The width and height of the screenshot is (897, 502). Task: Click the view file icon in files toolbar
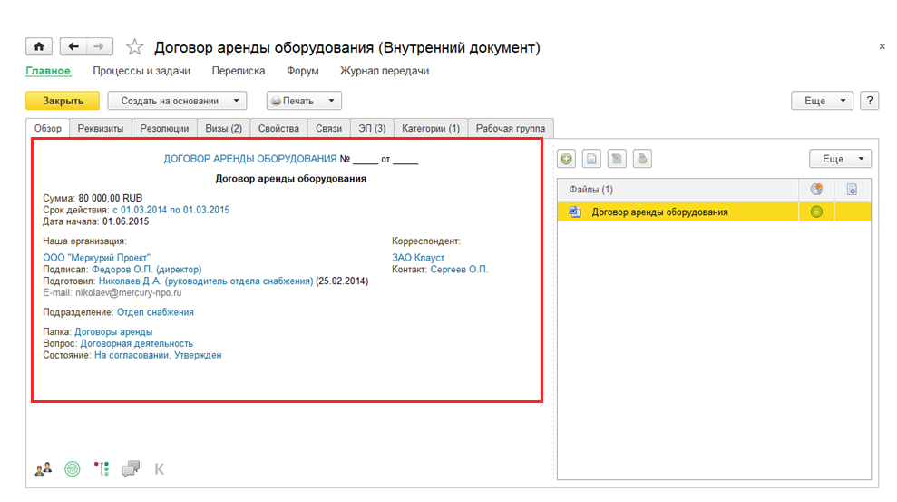591,159
